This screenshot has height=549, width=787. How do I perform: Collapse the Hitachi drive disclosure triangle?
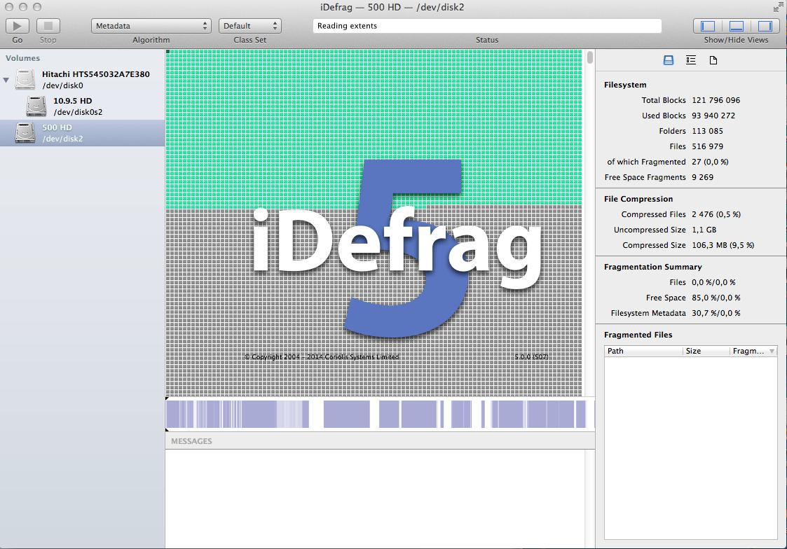click(6, 80)
